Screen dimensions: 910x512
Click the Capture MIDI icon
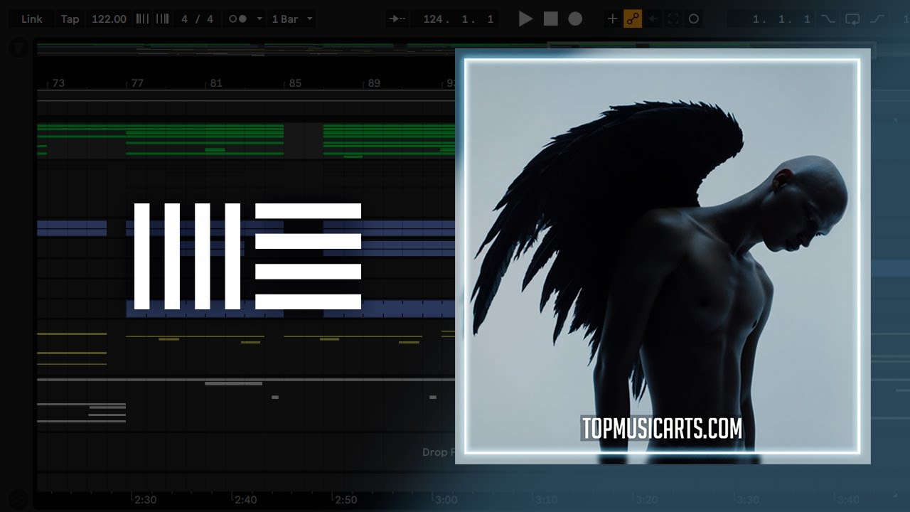click(x=673, y=19)
